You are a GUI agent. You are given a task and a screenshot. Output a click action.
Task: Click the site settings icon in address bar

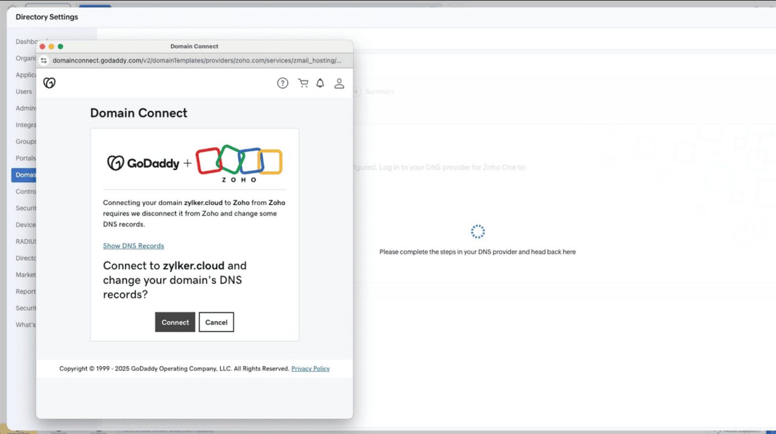point(44,61)
